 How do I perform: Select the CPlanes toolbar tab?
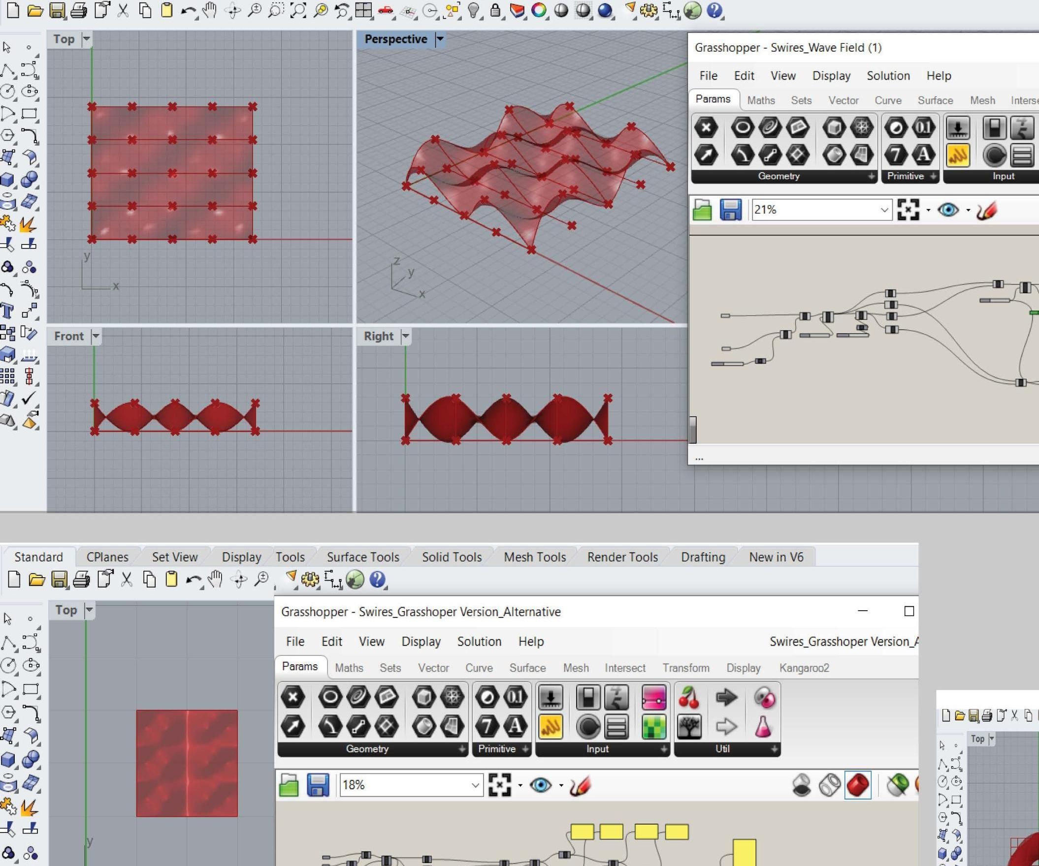pyautogui.click(x=107, y=557)
